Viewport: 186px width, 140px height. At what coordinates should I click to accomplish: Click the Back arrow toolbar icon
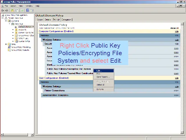coord(3,10)
